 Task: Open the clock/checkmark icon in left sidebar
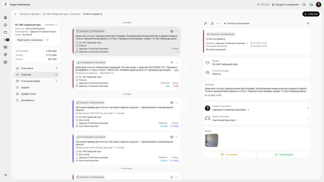[6, 25]
